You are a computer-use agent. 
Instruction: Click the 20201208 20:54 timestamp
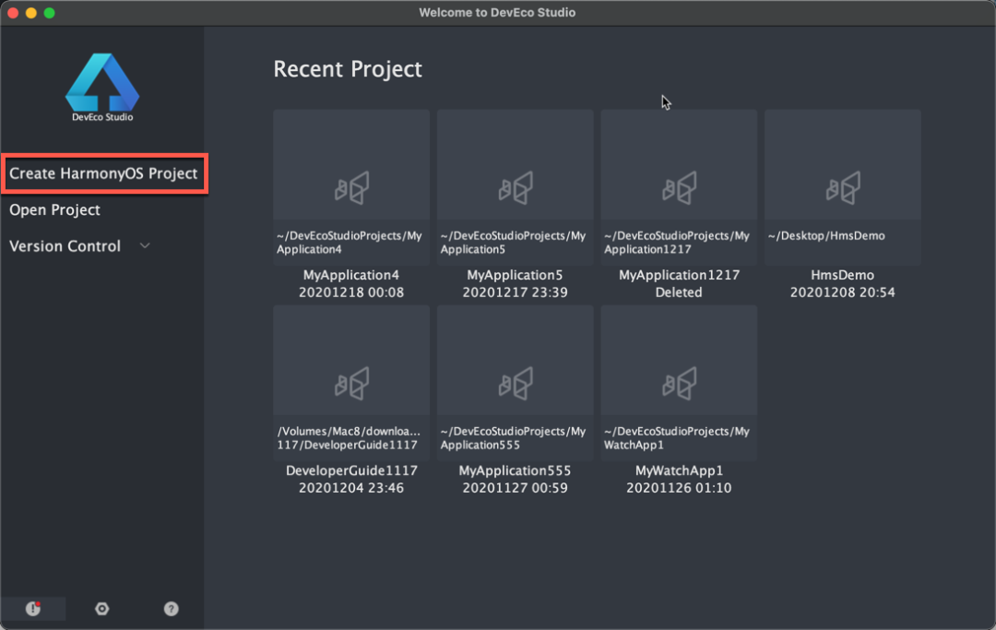pyautogui.click(x=843, y=292)
